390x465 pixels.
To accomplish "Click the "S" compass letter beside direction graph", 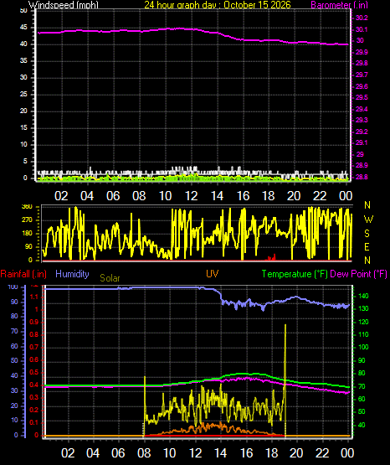I will point(367,234).
